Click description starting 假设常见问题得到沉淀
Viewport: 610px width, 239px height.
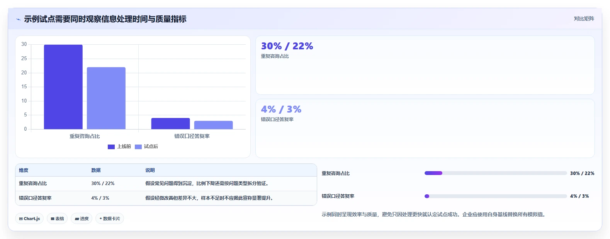pyautogui.click(x=207, y=183)
